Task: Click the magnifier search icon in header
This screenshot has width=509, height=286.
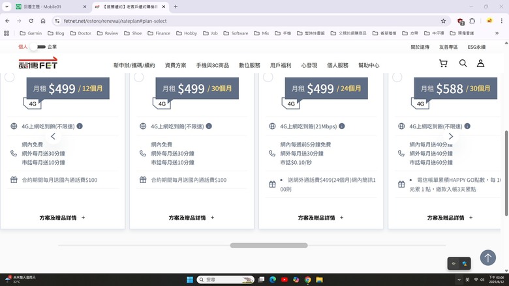Action: point(463,63)
